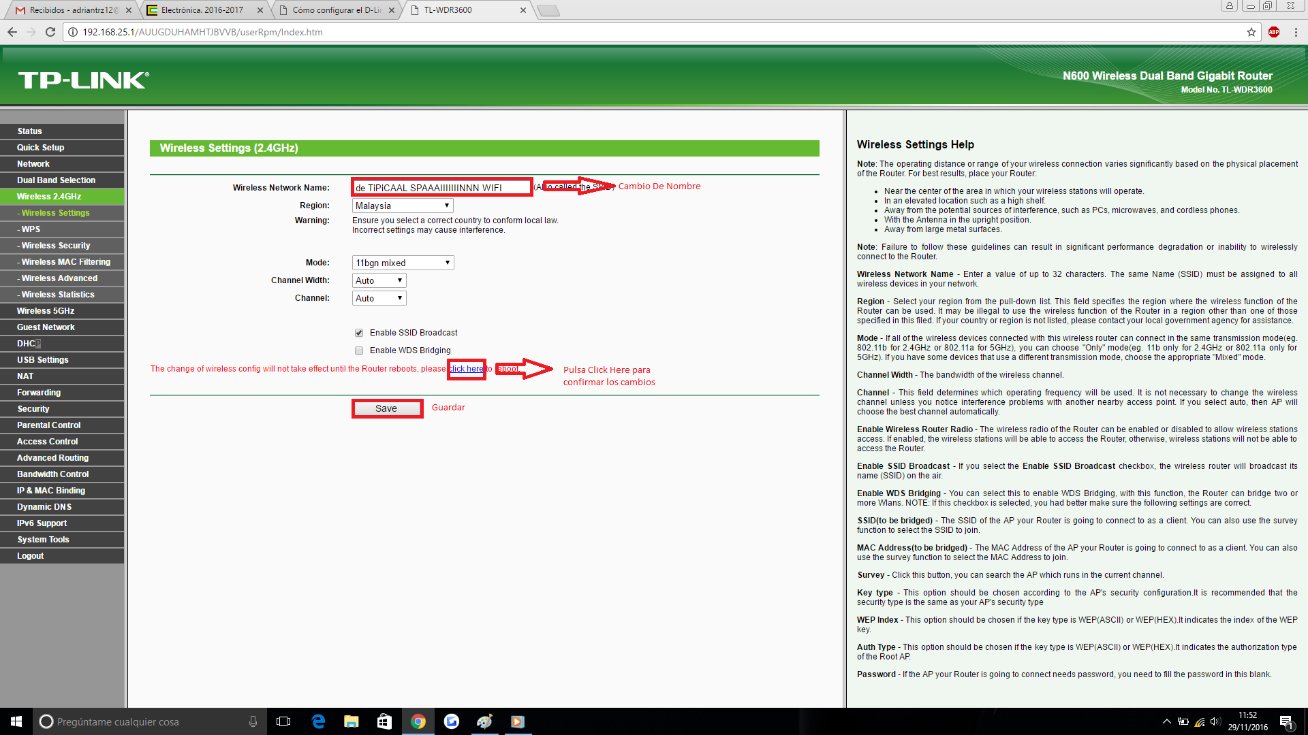Click the Cortana search box
This screenshot has width=1308, height=735.
tap(149, 721)
